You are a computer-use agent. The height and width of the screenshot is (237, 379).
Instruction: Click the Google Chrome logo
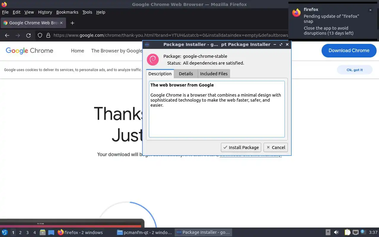29,51
